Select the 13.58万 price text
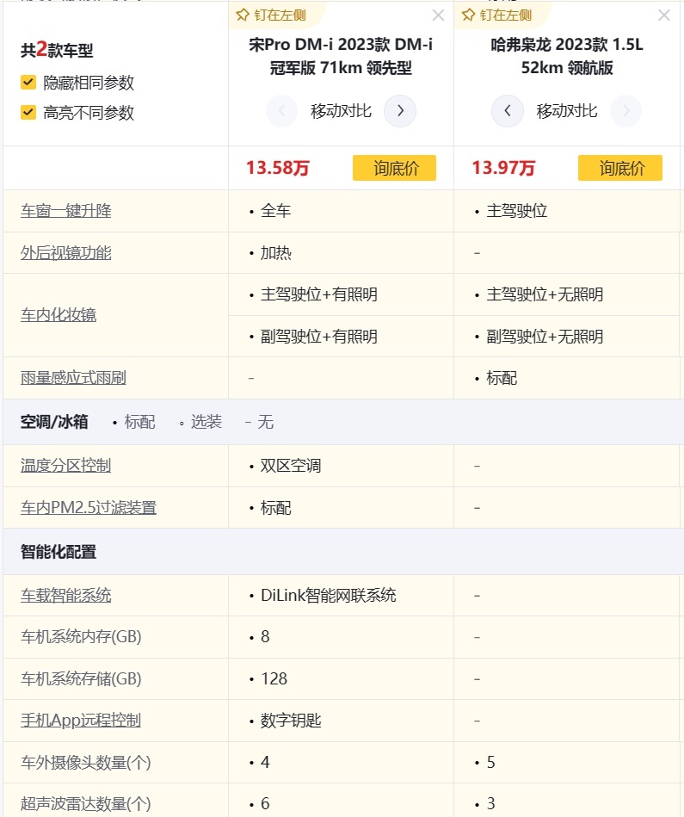This screenshot has height=817, width=684. (277, 168)
